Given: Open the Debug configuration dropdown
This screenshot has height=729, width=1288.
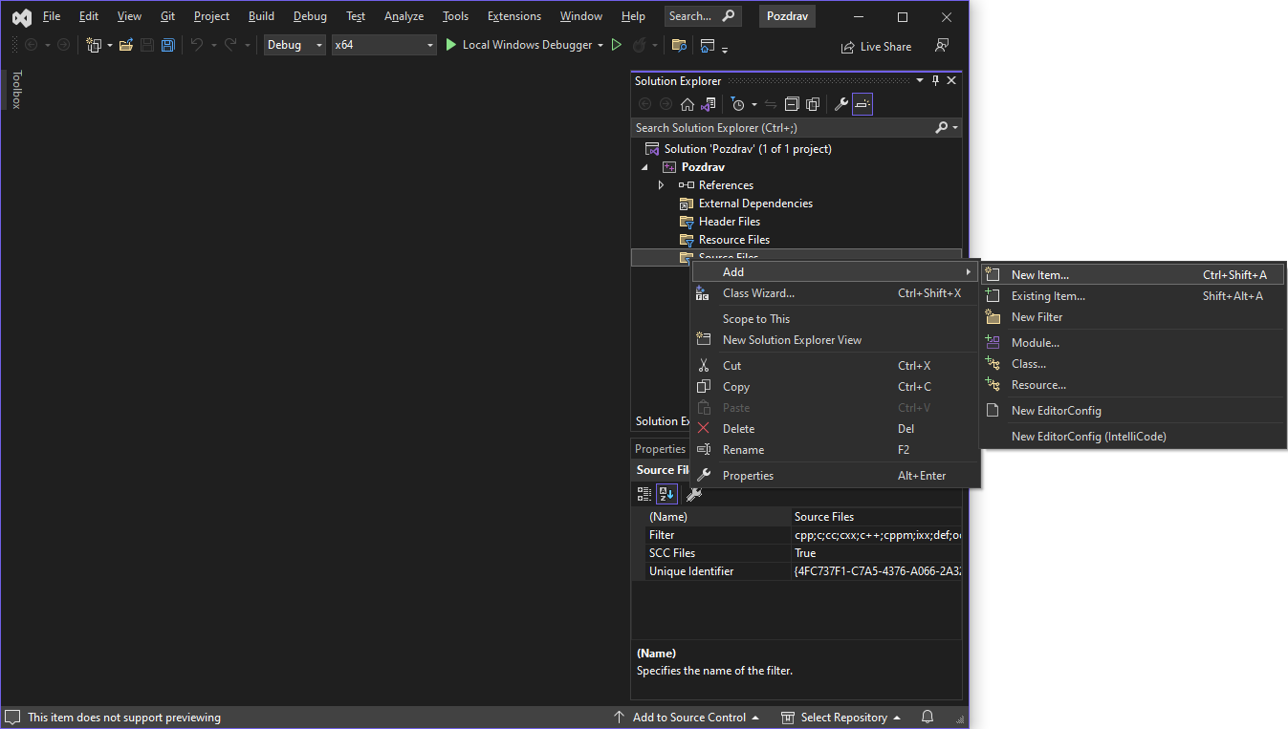Looking at the screenshot, I should pos(295,45).
